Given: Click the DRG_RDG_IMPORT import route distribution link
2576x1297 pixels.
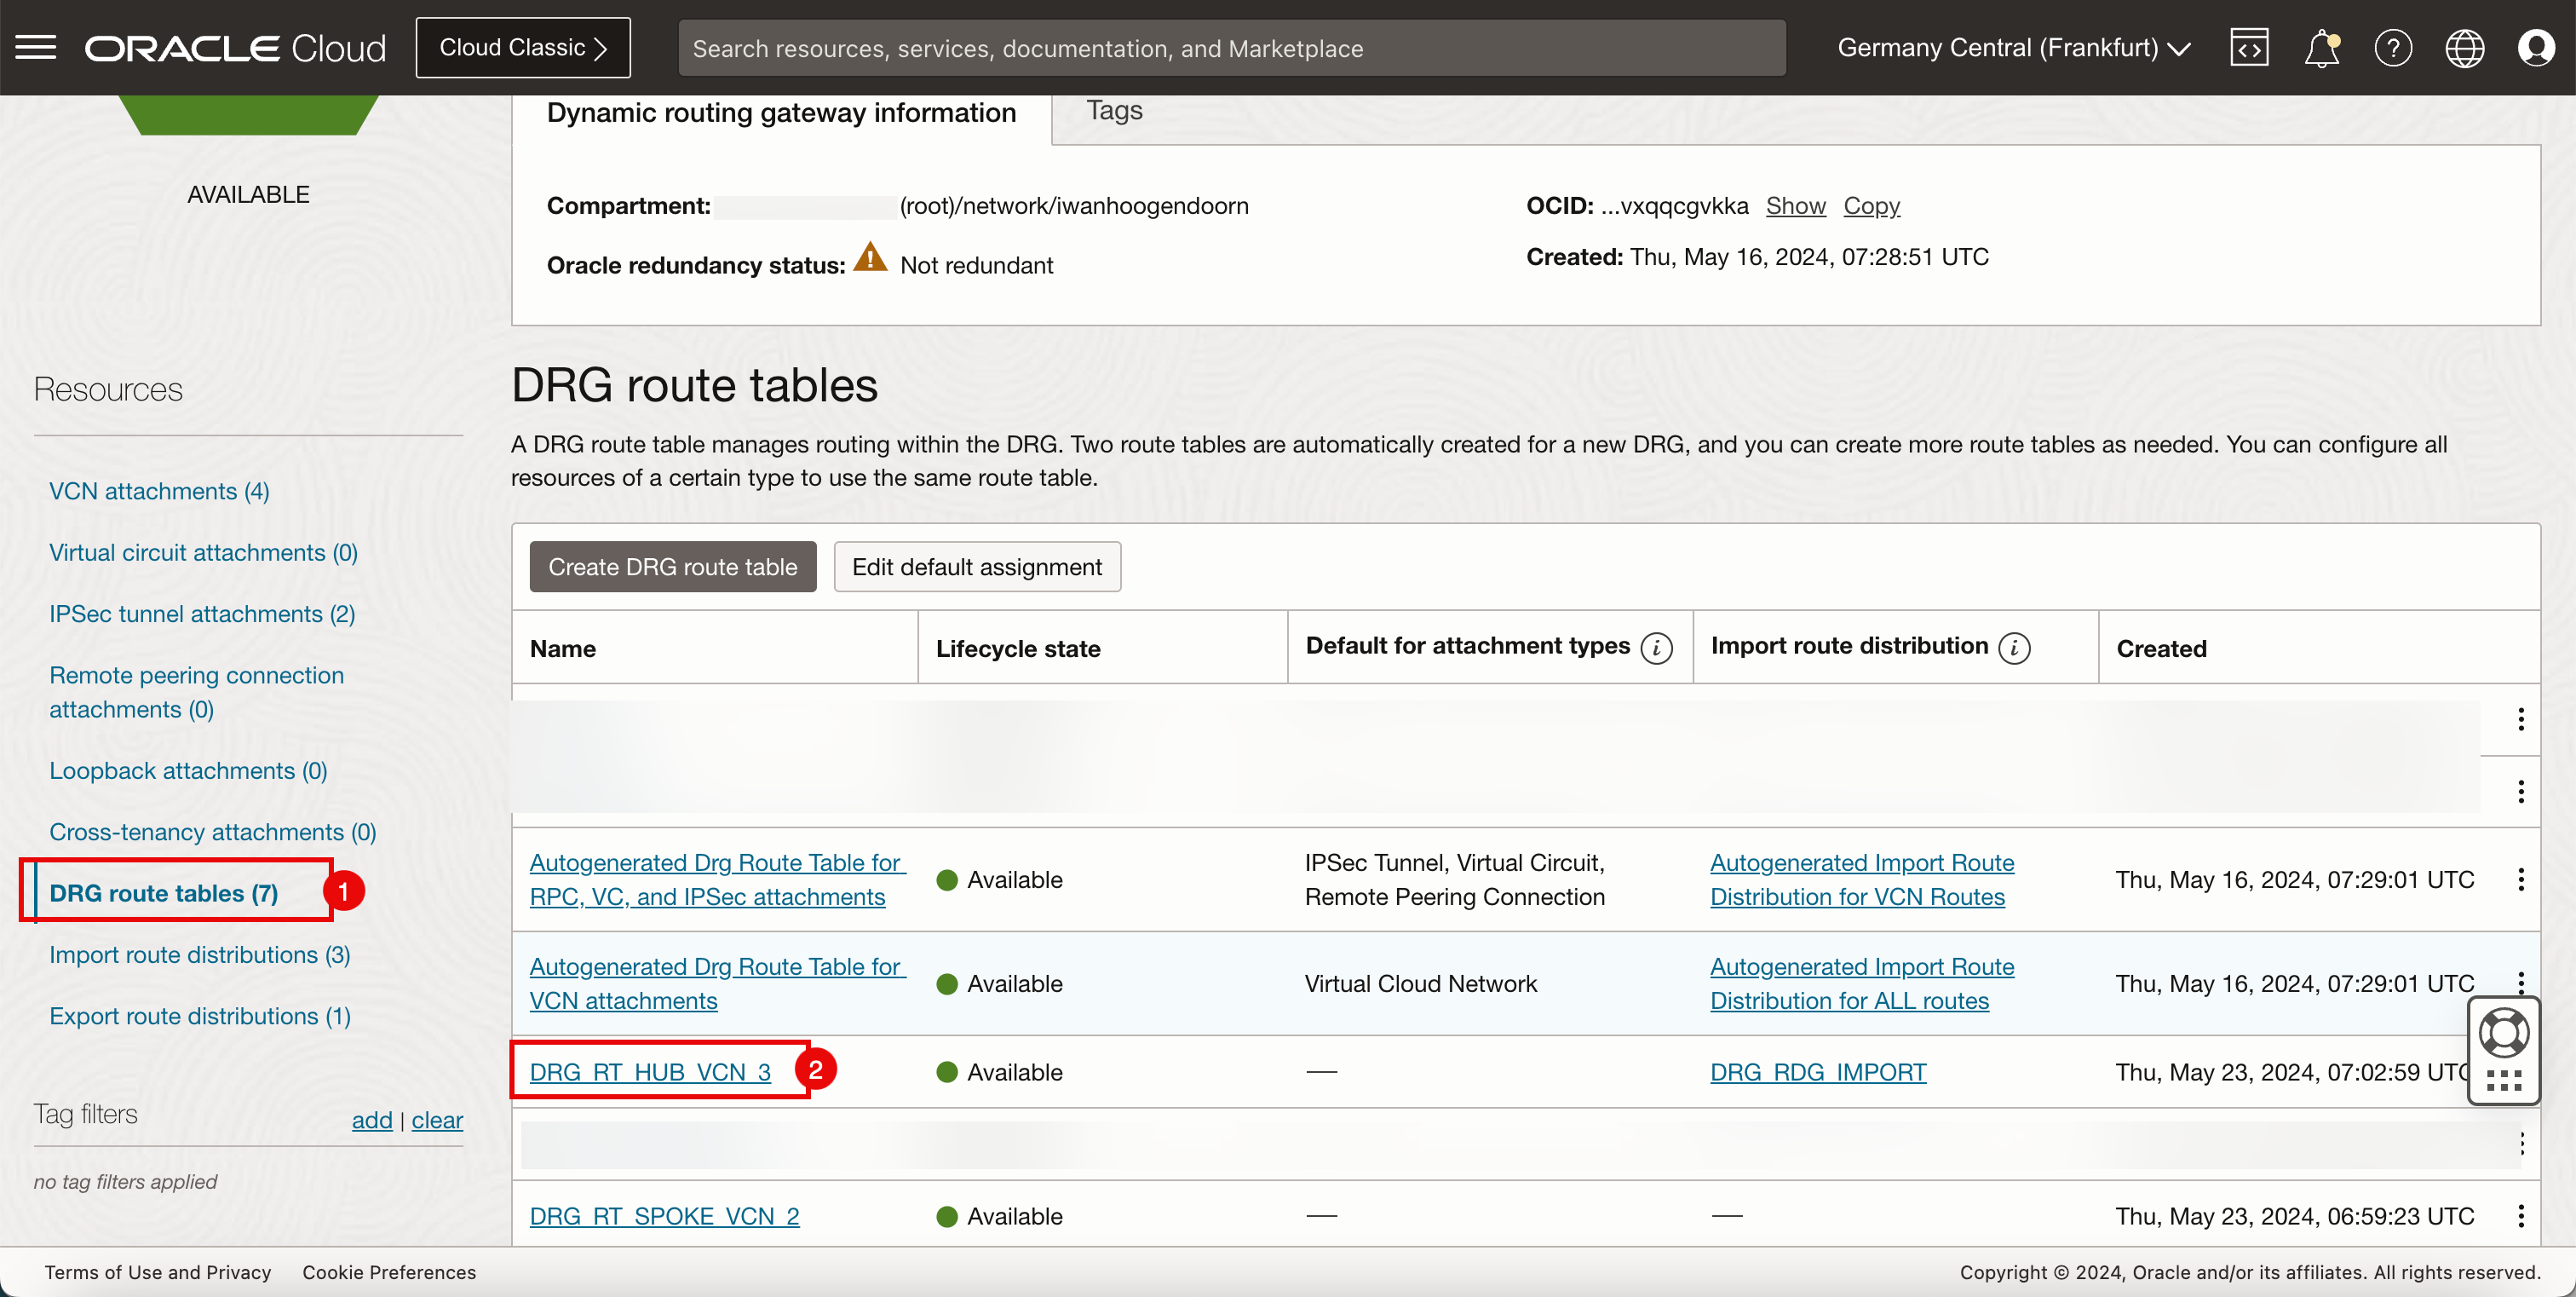Looking at the screenshot, I should (x=1819, y=1070).
